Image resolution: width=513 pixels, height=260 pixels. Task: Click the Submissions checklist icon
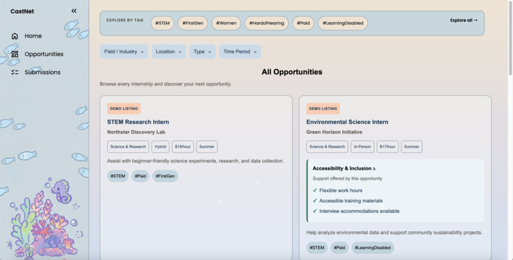(15, 72)
